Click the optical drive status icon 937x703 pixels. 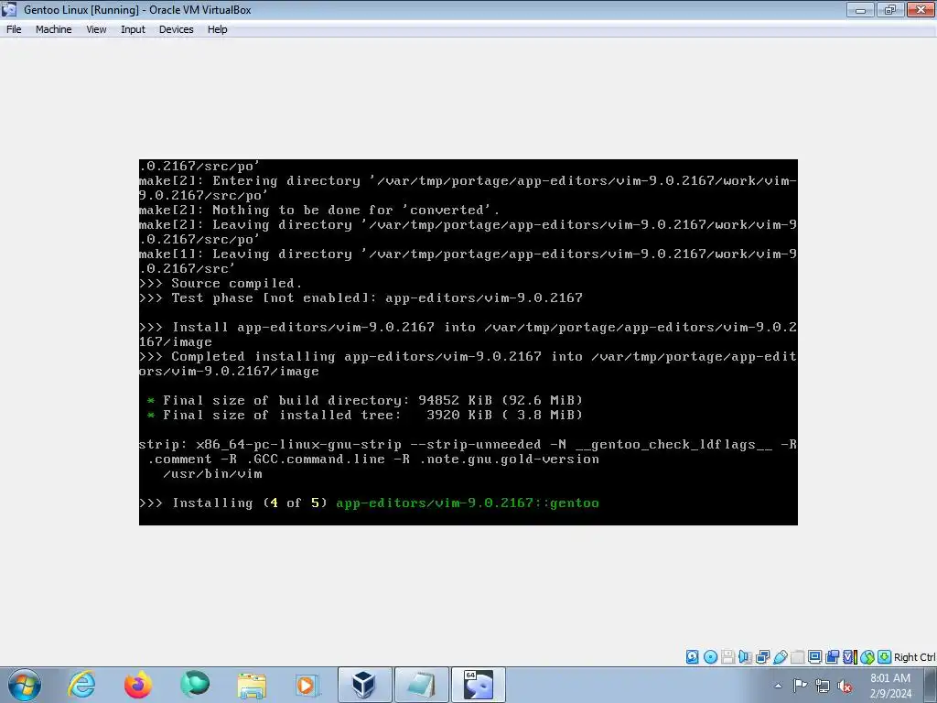(x=710, y=657)
